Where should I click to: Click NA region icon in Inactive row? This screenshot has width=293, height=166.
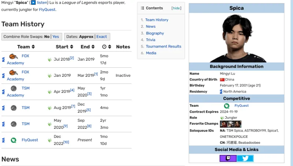coord(3,76)
